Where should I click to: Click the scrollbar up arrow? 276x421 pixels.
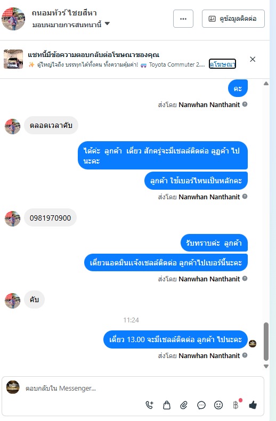click(x=266, y=84)
